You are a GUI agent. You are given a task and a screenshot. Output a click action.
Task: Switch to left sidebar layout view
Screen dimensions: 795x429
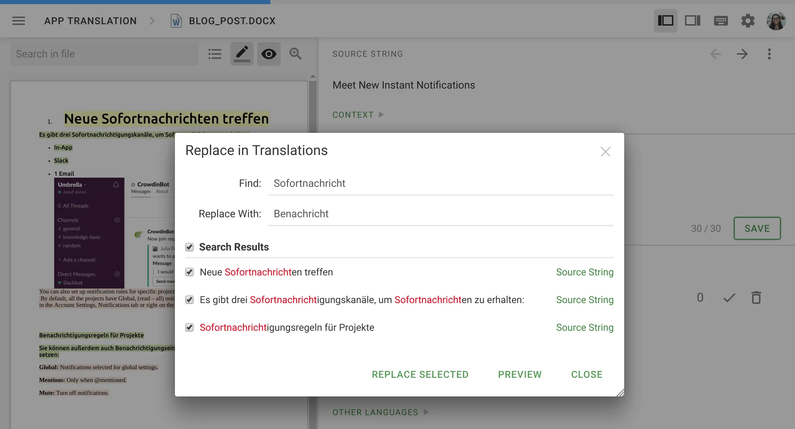coord(665,21)
